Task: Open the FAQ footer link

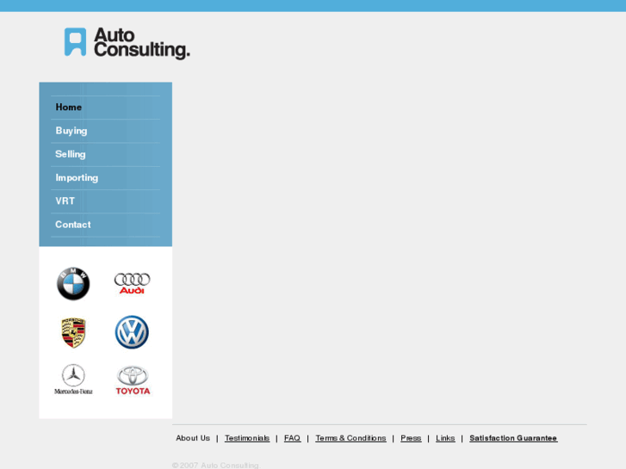Action: click(x=292, y=438)
